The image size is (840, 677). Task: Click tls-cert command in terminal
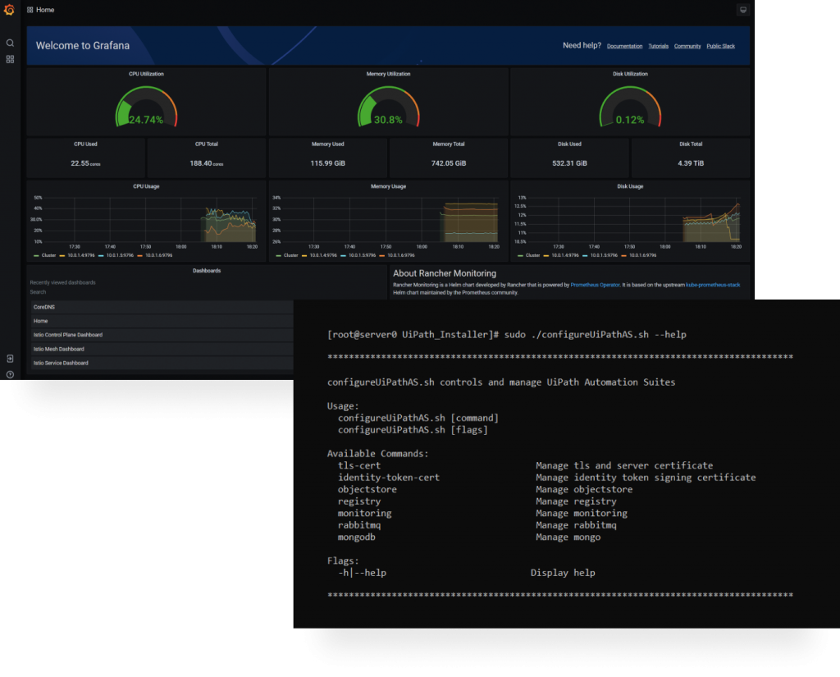point(359,466)
